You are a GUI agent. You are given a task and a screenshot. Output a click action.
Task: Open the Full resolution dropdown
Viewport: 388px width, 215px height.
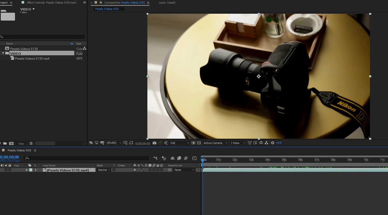coord(180,143)
